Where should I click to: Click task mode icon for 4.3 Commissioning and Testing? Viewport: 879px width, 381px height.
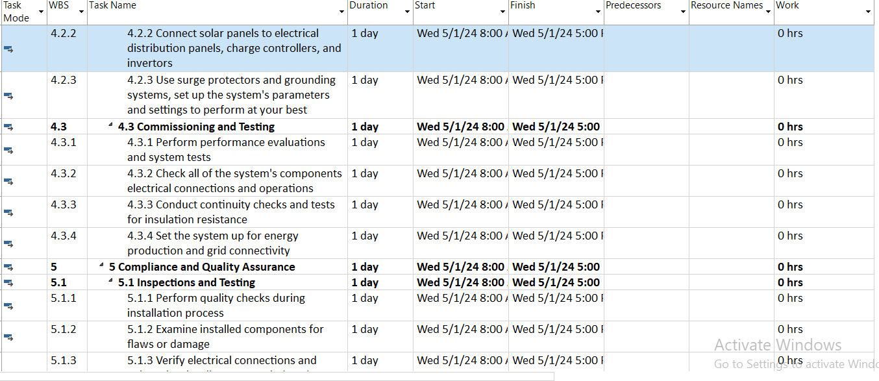click(8, 127)
